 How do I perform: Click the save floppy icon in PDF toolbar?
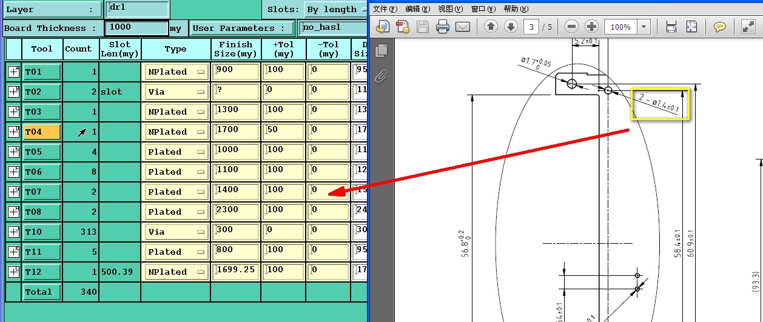pyautogui.click(x=423, y=27)
